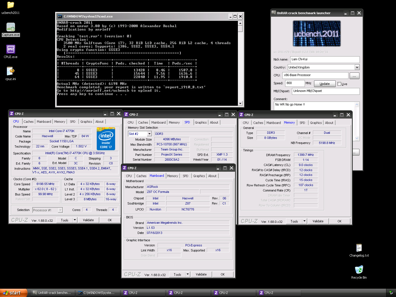
Task: Switch to UnRAR-crack benchmark taskbar item
Action: 52,293
